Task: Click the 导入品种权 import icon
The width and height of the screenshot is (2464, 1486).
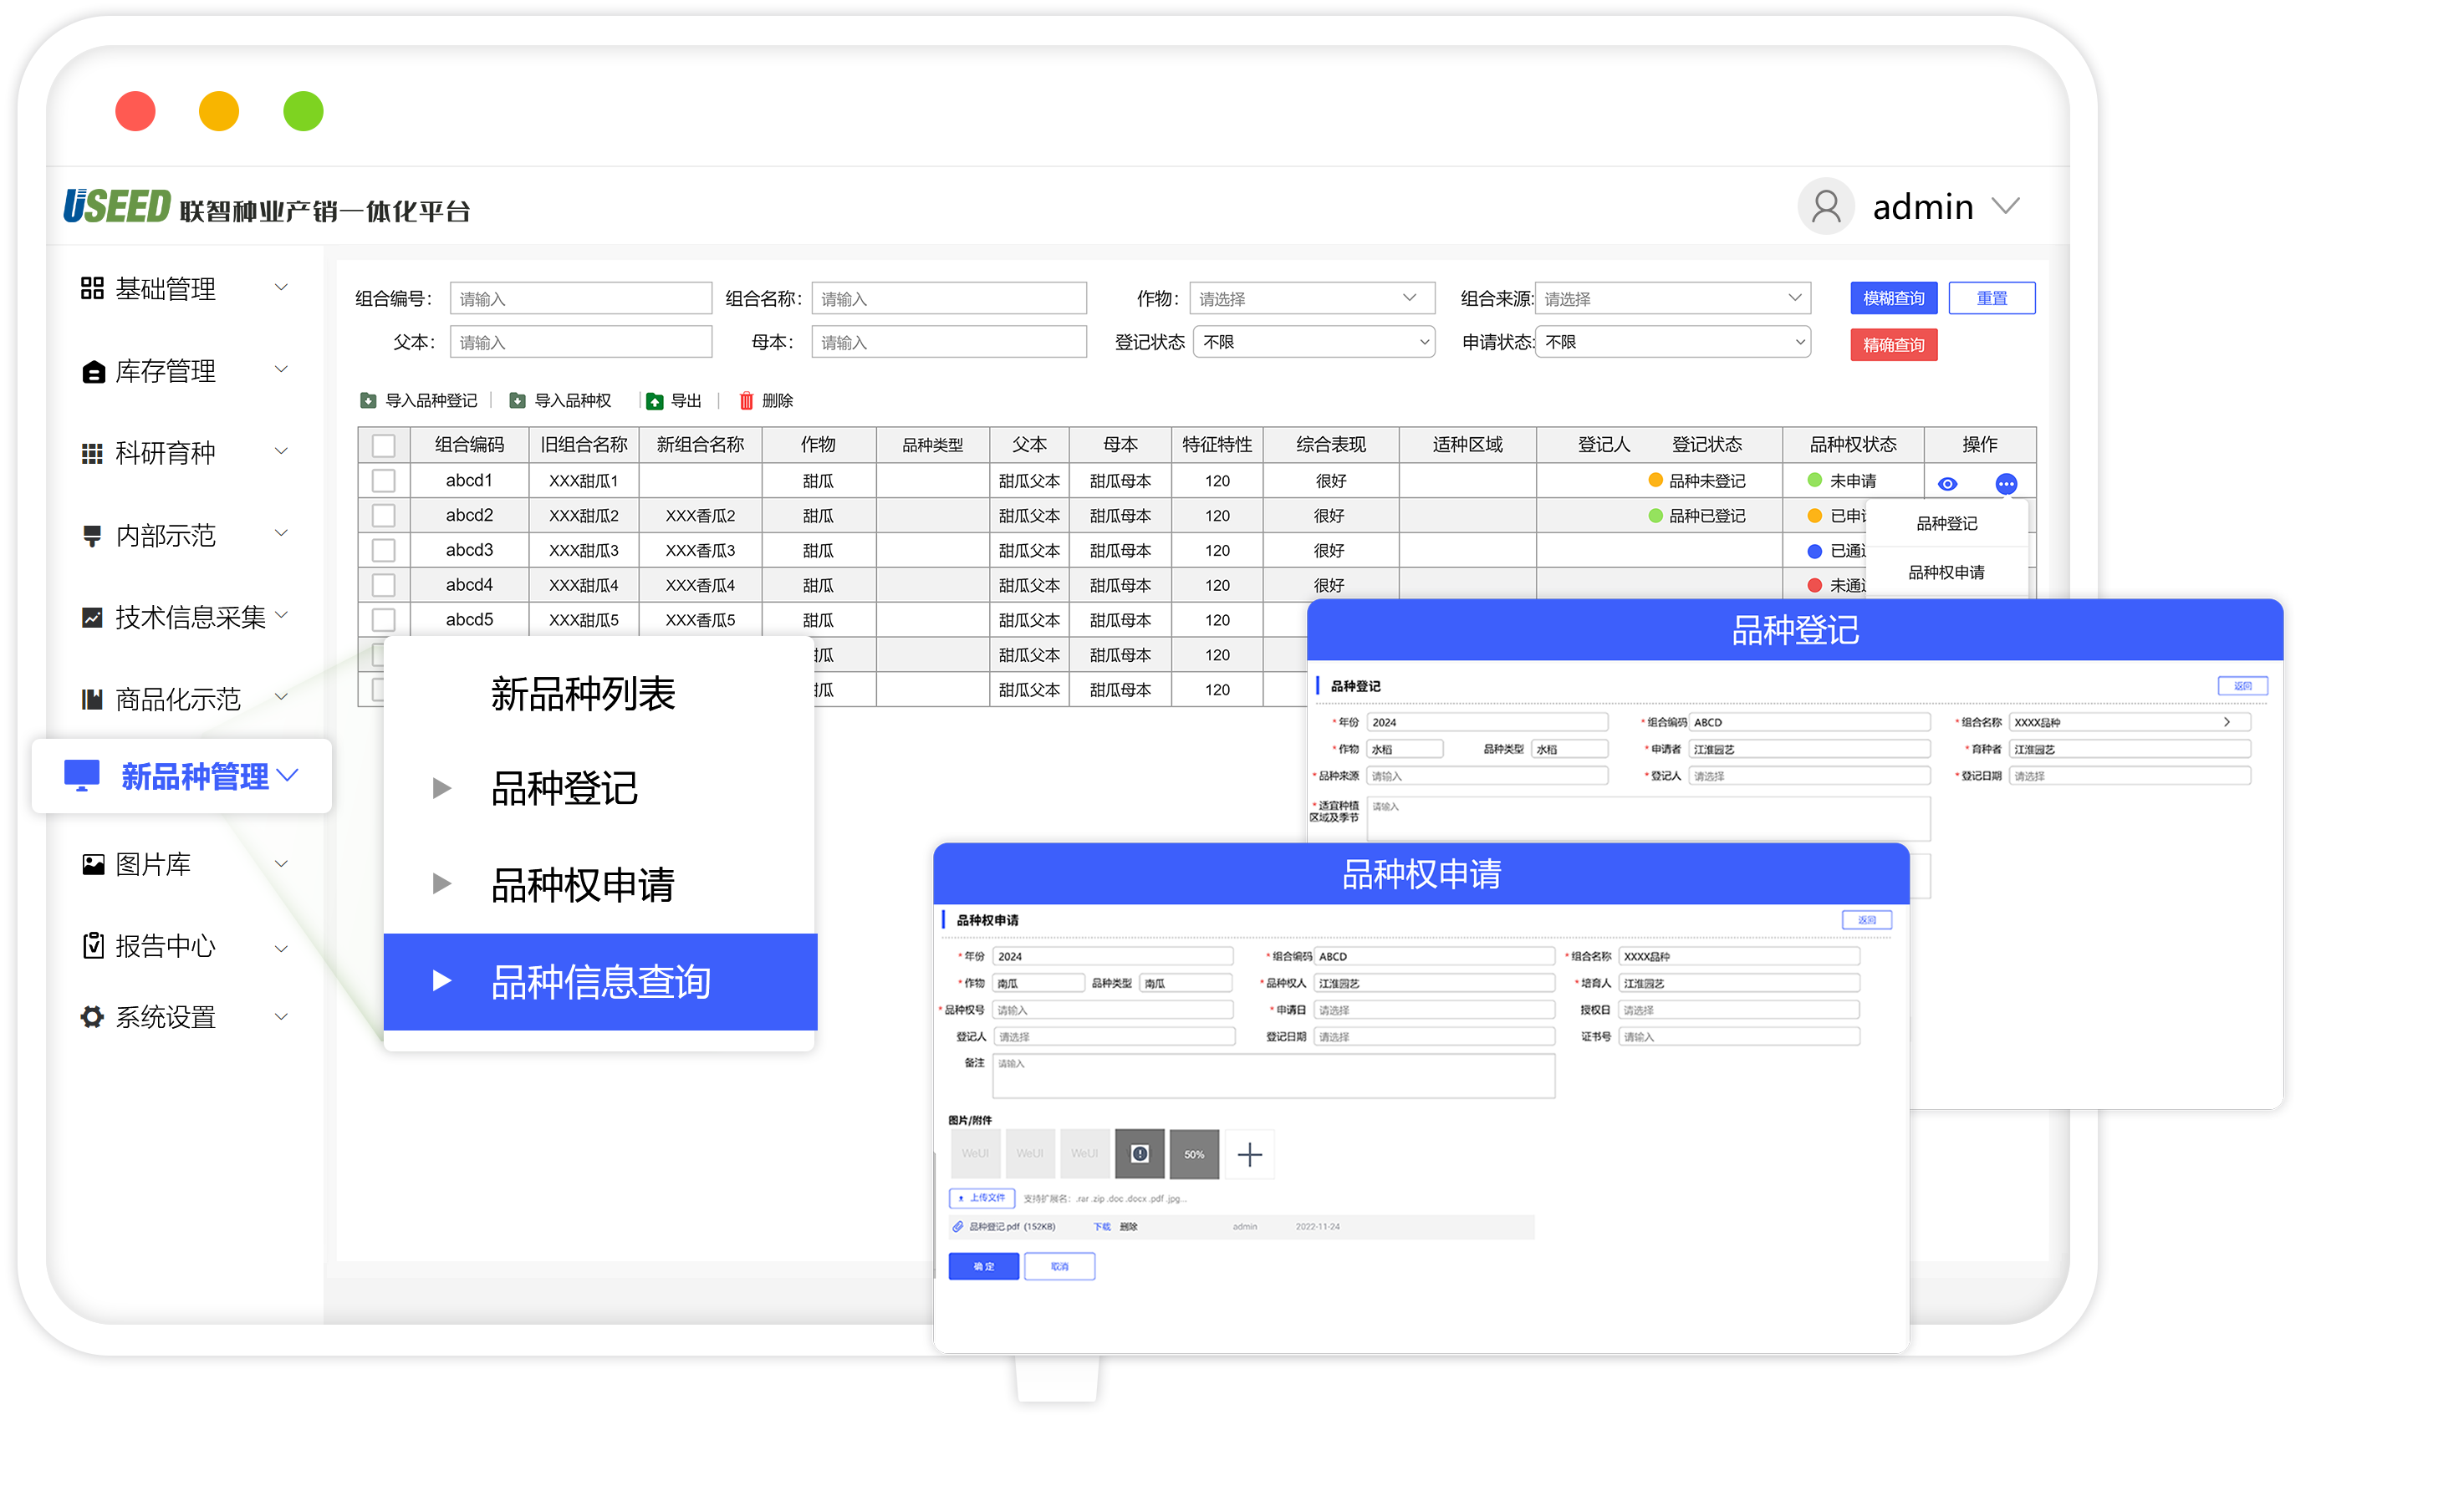Action: pos(517,400)
